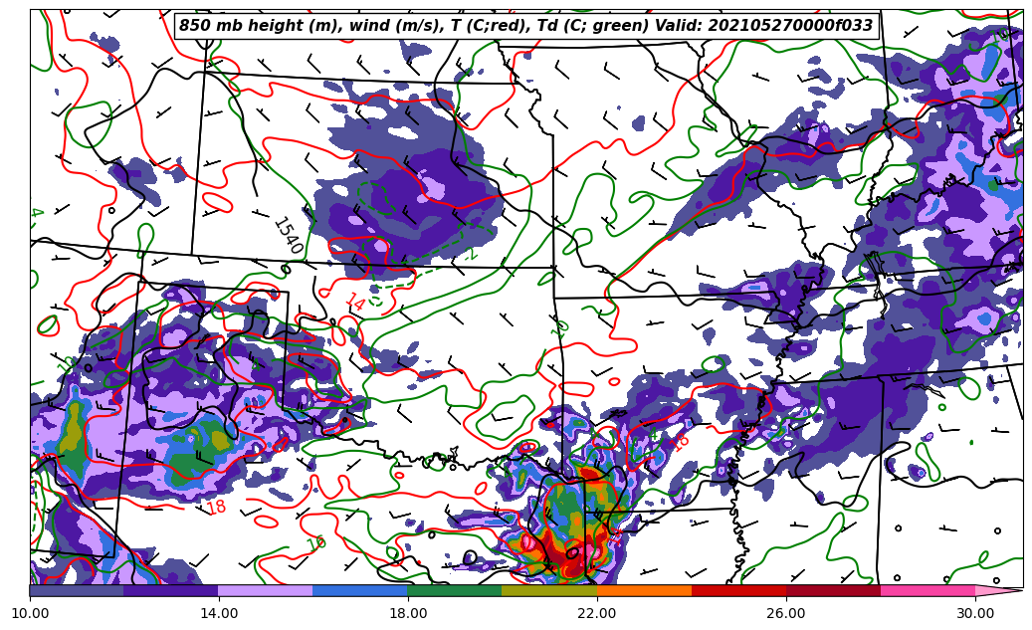Click the 26.00 colorbar tick label

tap(786, 613)
